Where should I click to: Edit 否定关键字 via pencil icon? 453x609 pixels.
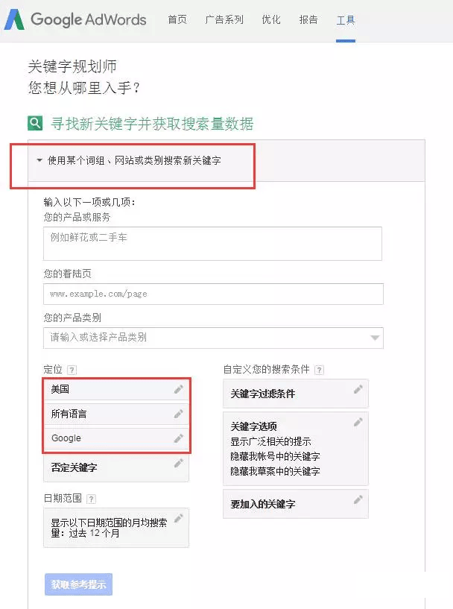pos(179,463)
